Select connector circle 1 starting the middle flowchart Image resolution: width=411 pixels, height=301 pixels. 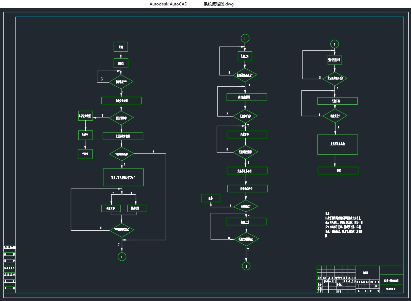(x=245, y=38)
